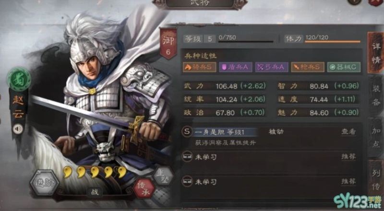The image size is (384, 211).
Task: Play Zhao Yun's voice speaker icon
Action: (18, 129)
